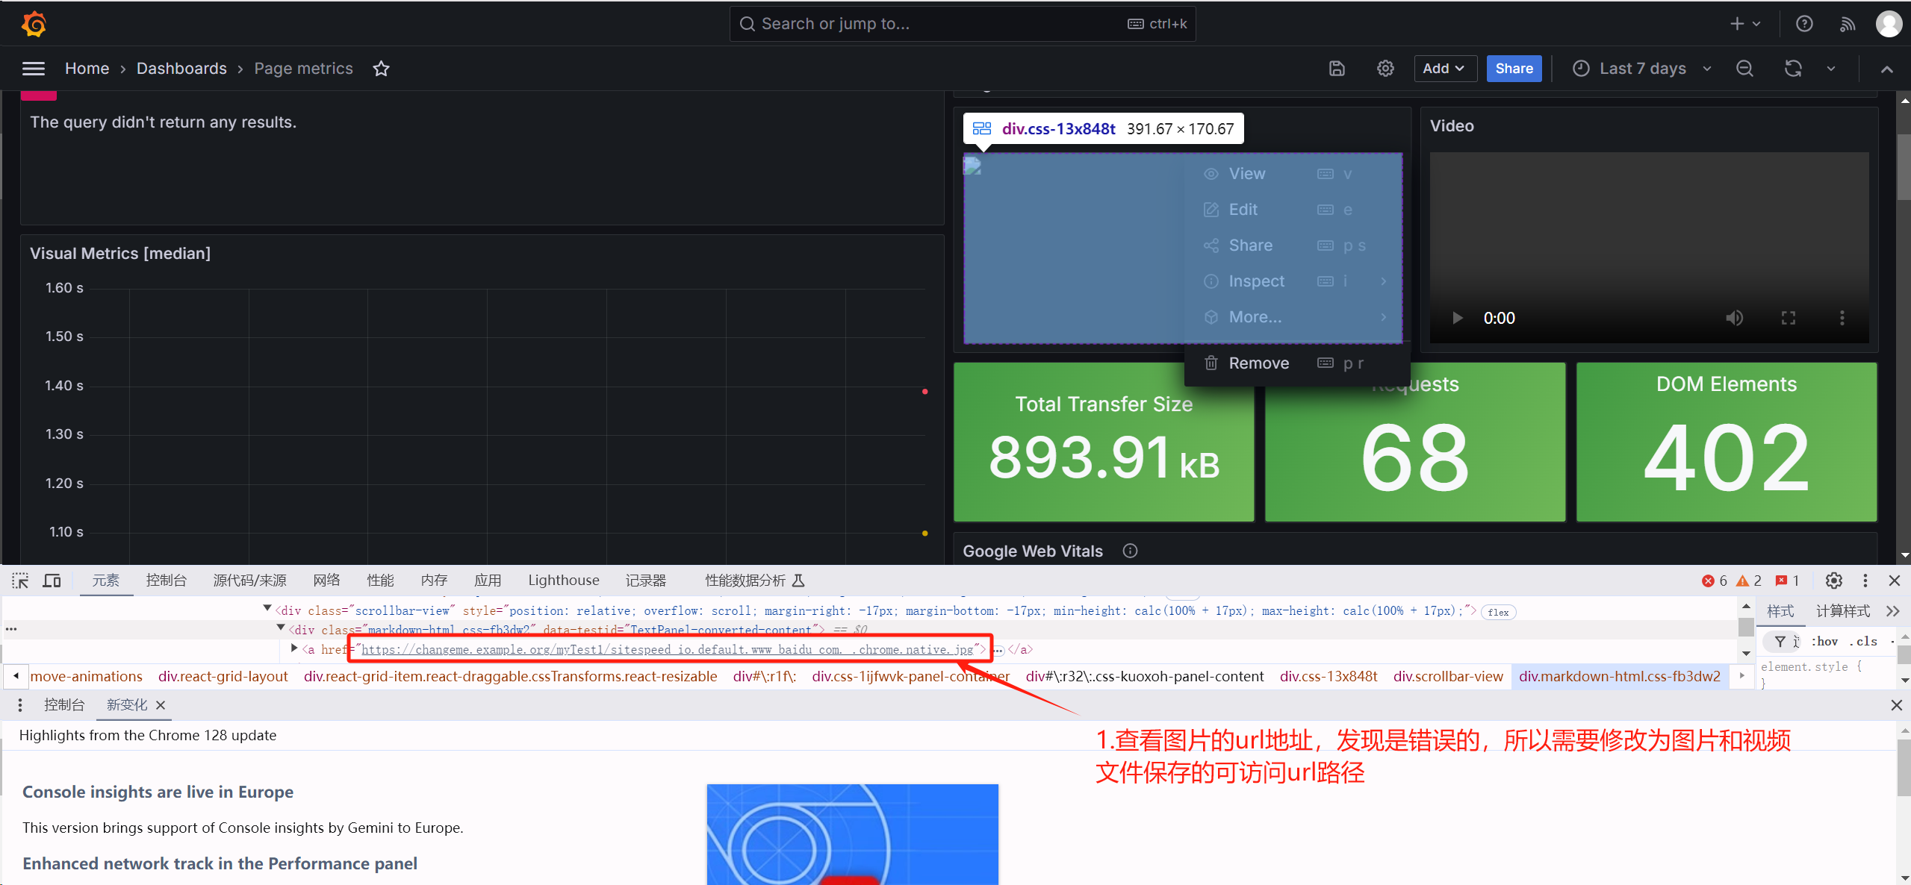Play the video in Video panel
The width and height of the screenshot is (1911, 885).
1457,318
